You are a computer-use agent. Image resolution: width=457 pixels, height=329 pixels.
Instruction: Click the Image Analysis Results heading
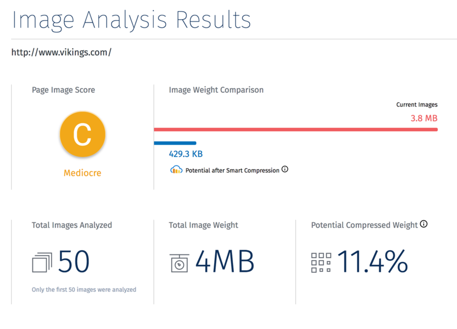[x=132, y=20]
